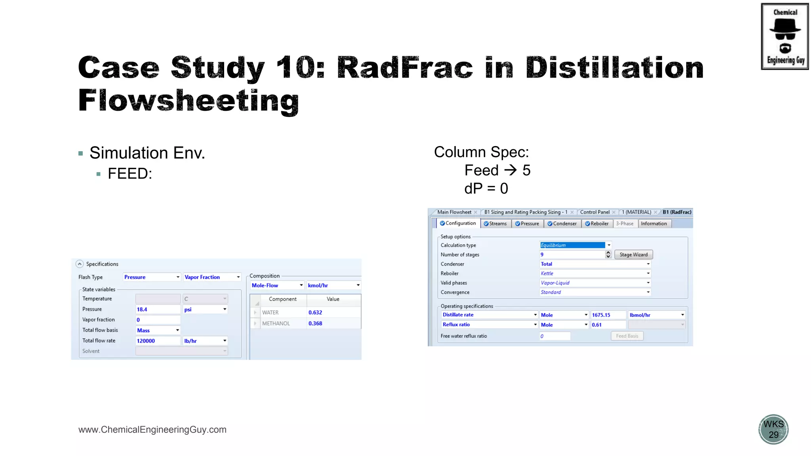
Task: Open the lb/hr flow rate unit dropdown
Action: coord(205,341)
